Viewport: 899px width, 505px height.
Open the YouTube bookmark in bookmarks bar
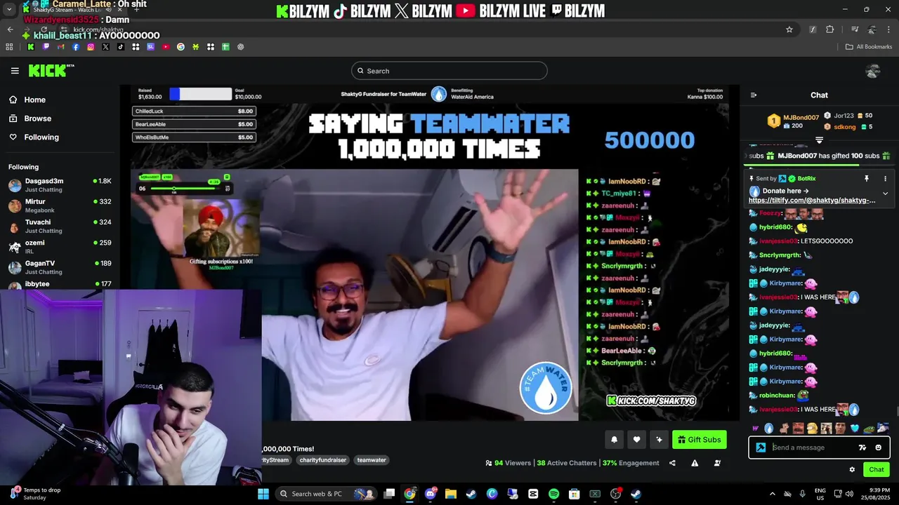coord(166,47)
